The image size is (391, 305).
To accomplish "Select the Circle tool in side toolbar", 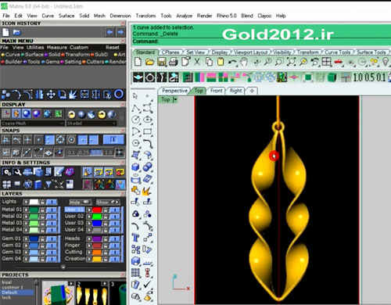I will click(x=135, y=120).
